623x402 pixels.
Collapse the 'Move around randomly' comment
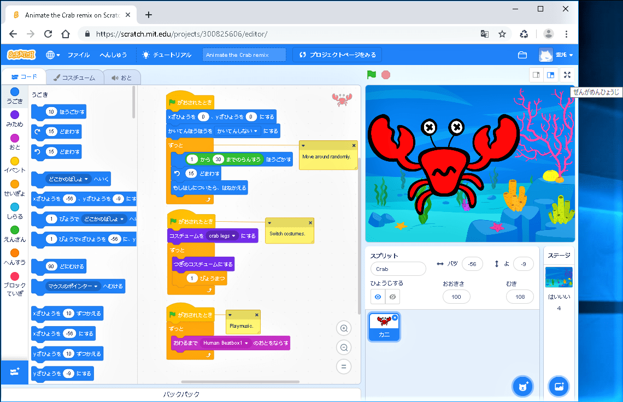[303, 145]
